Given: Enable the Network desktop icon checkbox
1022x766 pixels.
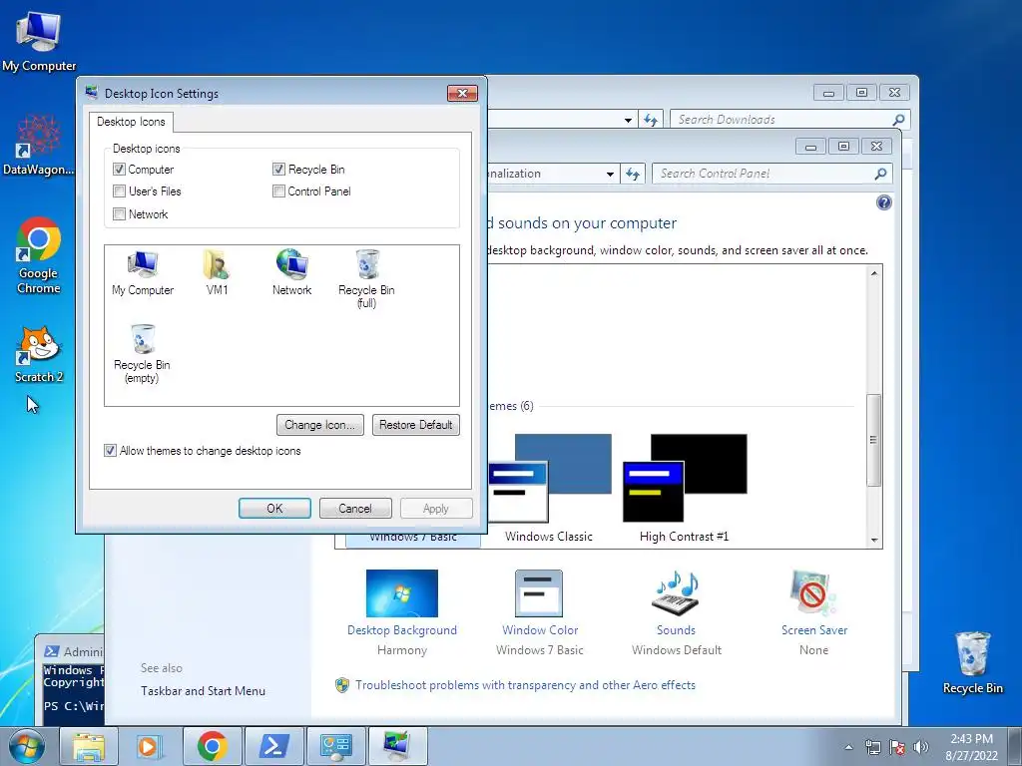Looking at the screenshot, I should 120,214.
